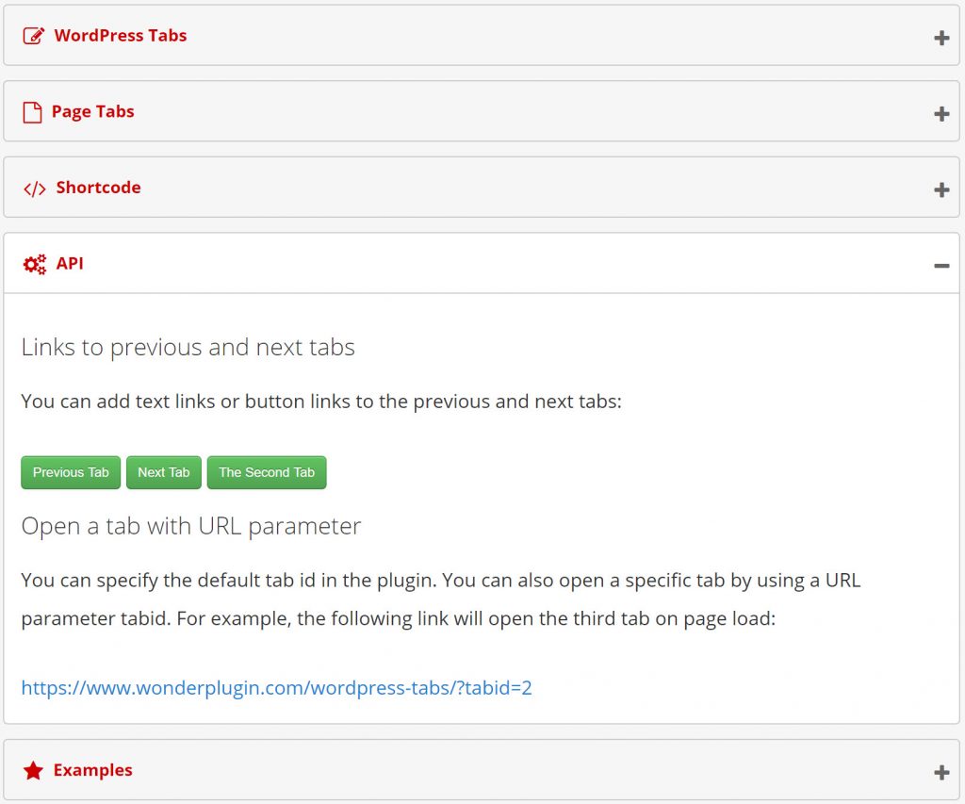
Task: Click the star icon beside Examples
Action: (x=34, y=770)
